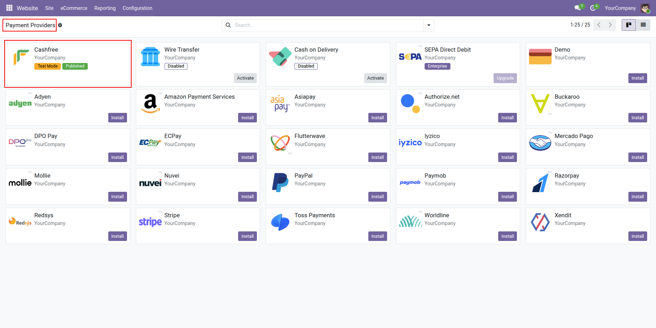Install the Stripe provider
The height and width of the screenshot is (328, 656).
click(248, 236)
